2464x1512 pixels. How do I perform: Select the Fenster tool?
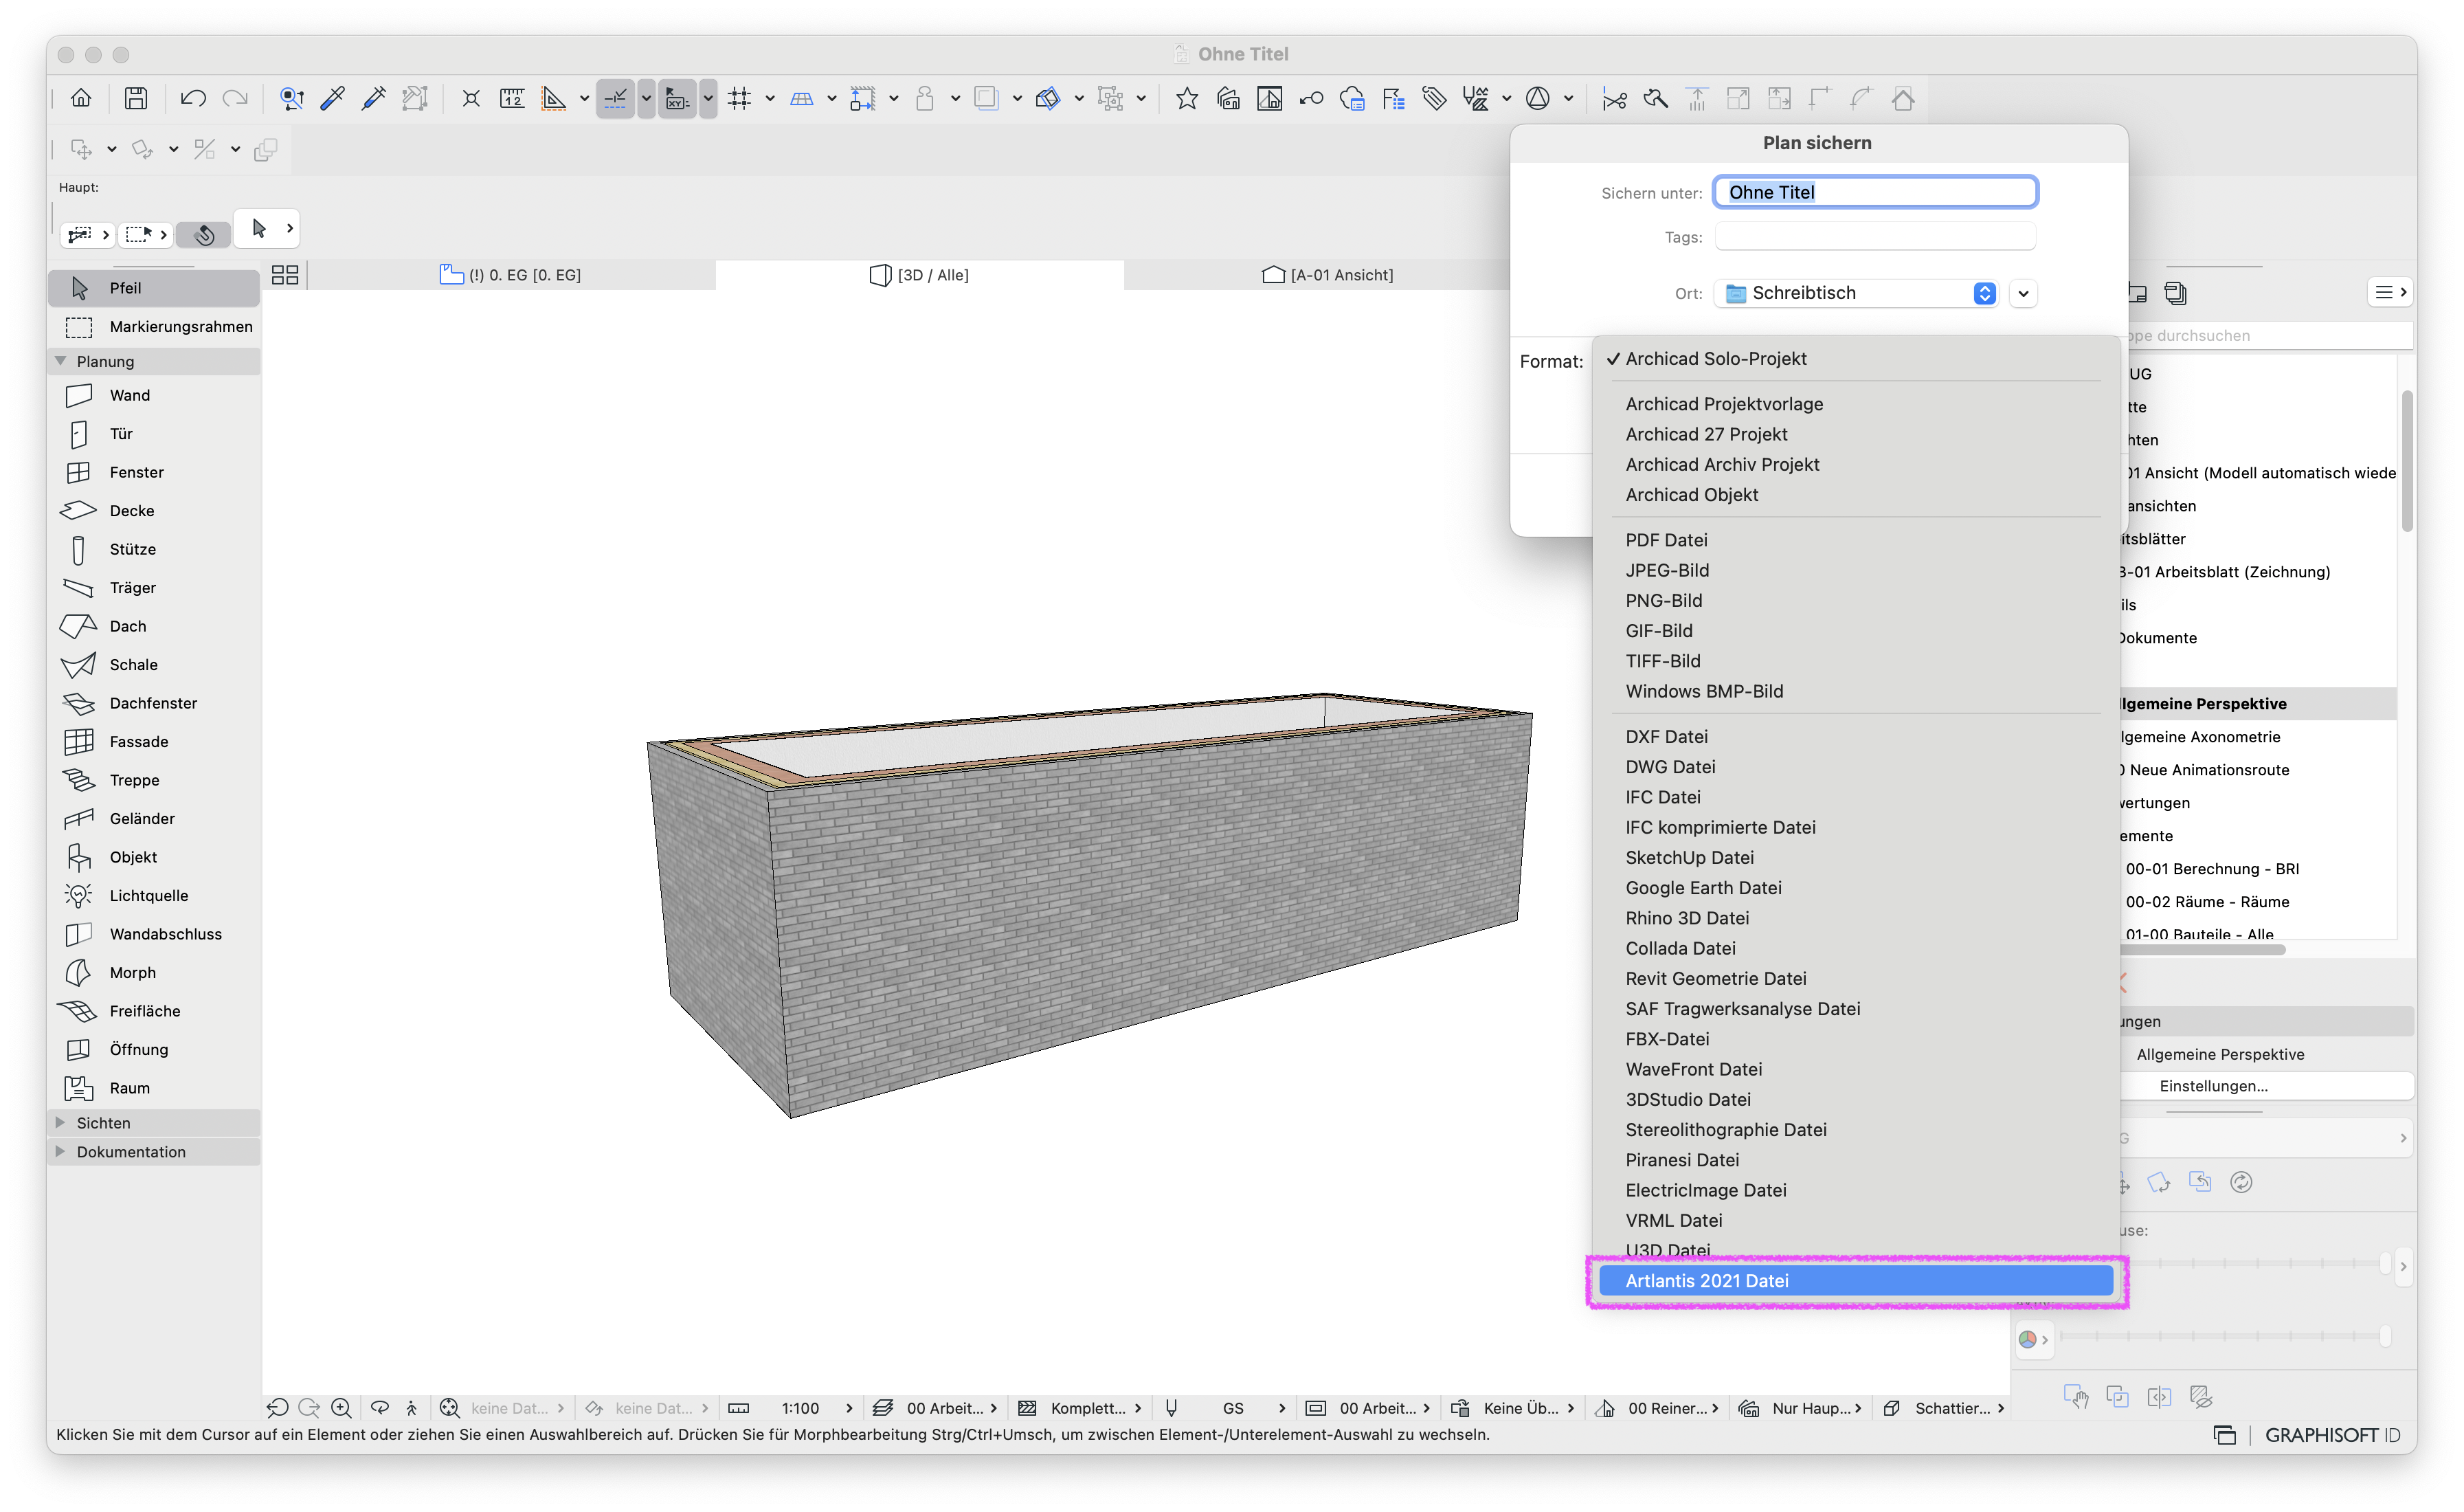(x=155, y=472)
